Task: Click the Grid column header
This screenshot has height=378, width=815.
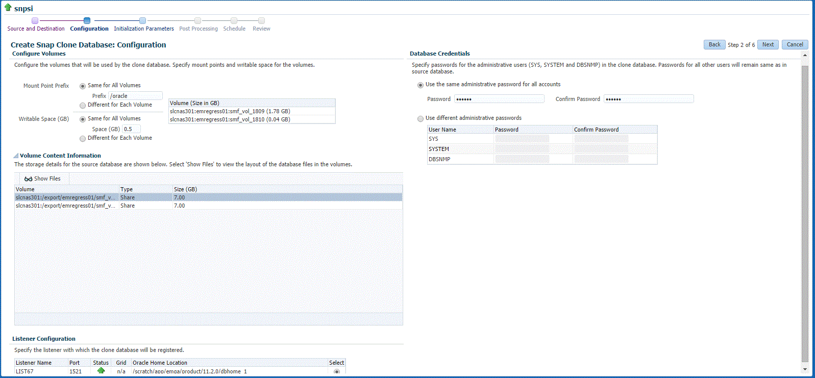Action: [121, 363]
